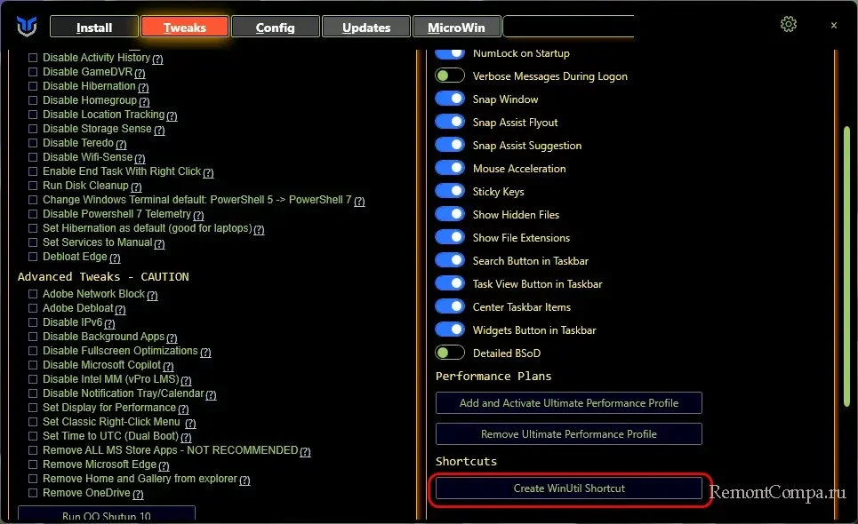Open help (?) for Disable Background Apps
This screenshot has width=858, height=524.
pyautogui.click(x=172, y=337)
